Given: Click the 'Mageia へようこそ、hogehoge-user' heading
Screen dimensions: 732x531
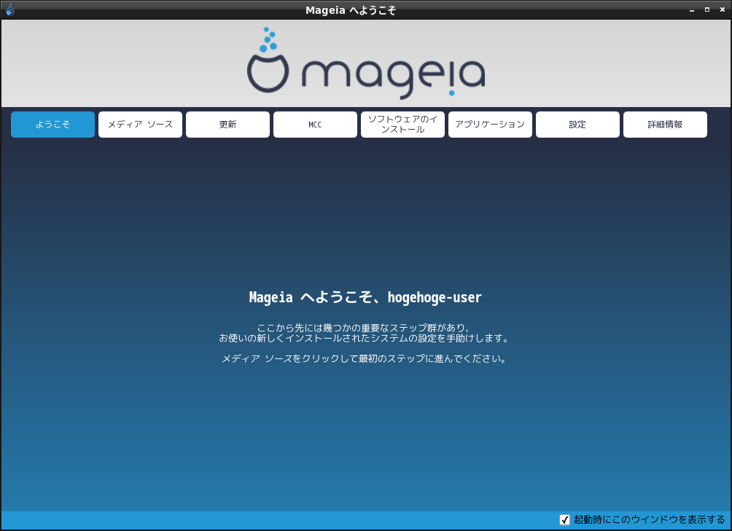Looking at the screenshot, I should coord(365,297).
